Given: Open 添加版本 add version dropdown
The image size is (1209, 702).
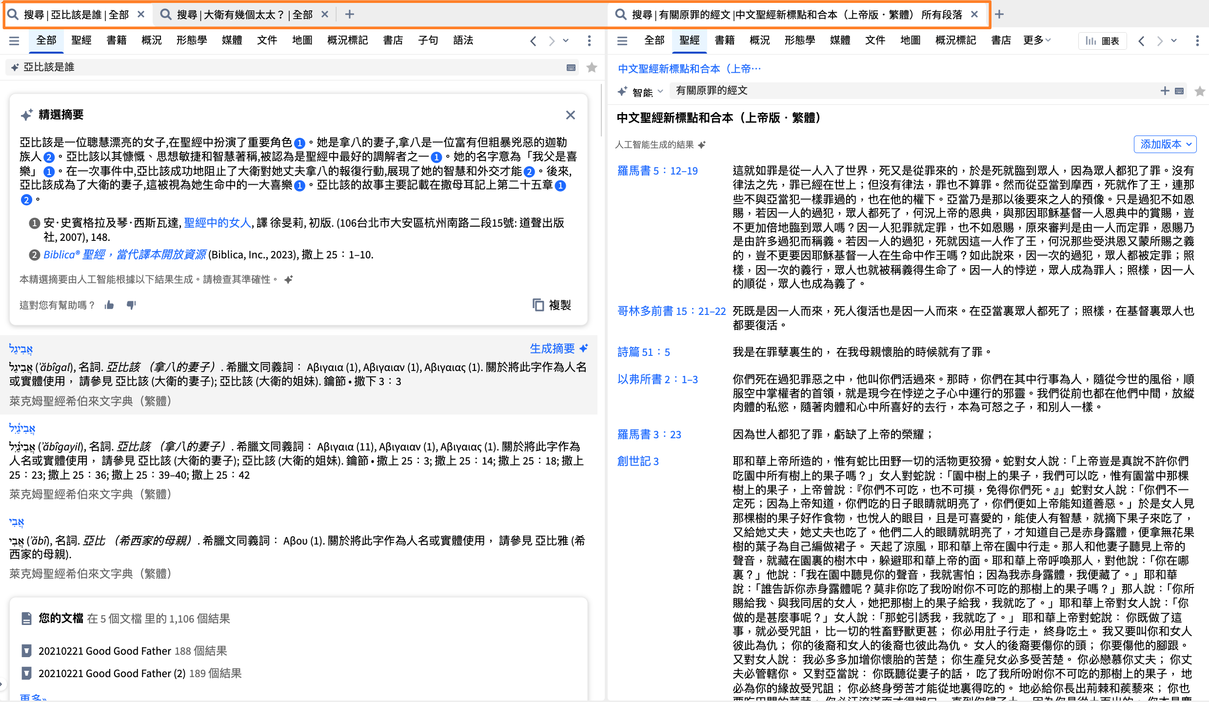Looking at the screenshot, I should [1165, 144].
